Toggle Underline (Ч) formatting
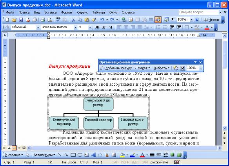The image size is (229, 166). point(111,27)
